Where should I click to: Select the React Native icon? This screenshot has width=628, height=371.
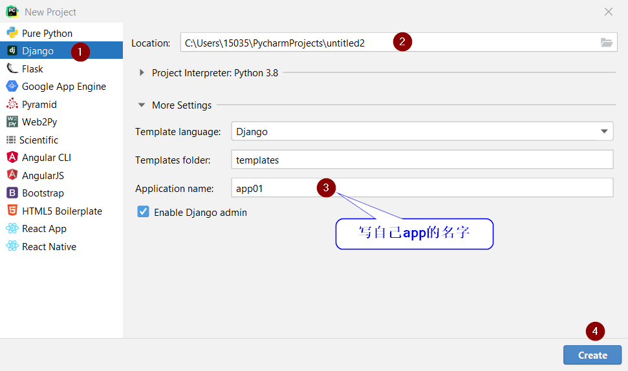pos(12,246)
